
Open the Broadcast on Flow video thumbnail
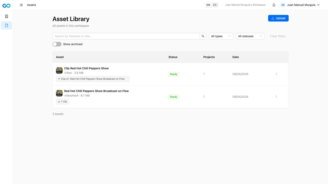pyautogui.click(x=59, y=93)
